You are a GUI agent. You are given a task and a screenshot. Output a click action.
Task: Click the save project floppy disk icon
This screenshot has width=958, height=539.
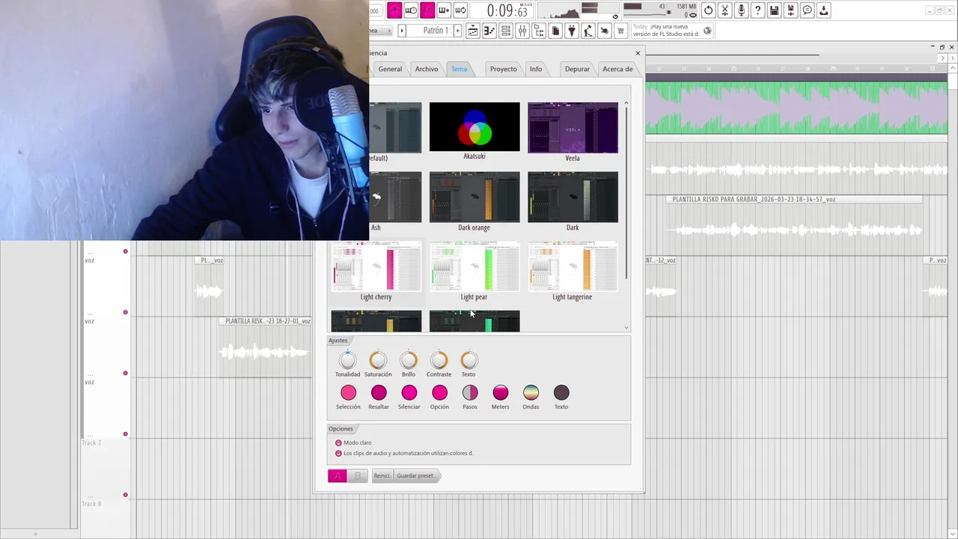pyautogui.click(x=774, y=10)
